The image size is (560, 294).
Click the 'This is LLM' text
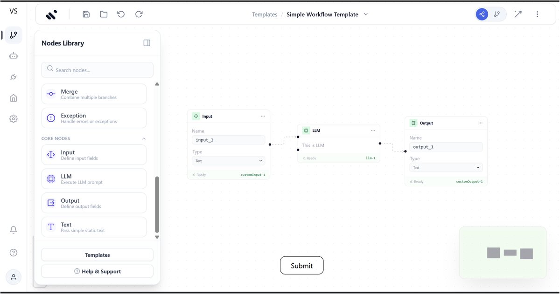(x=313, y=145)
